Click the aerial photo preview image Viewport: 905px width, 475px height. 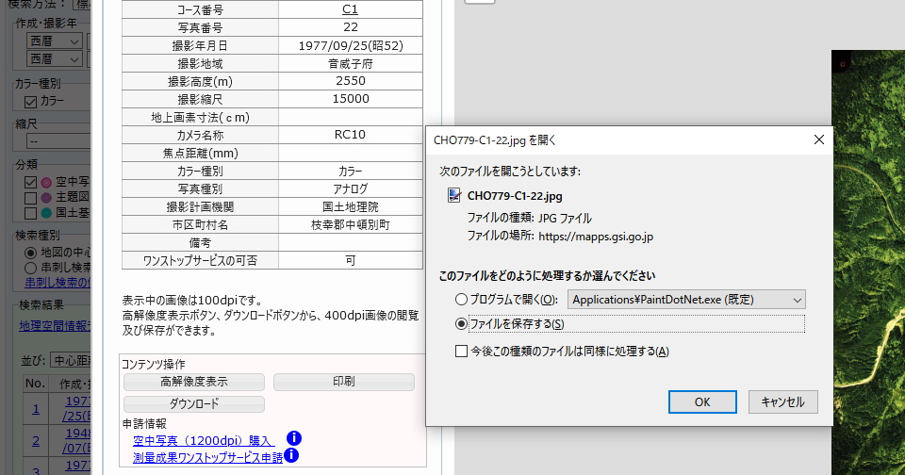[x=868, y=263]
